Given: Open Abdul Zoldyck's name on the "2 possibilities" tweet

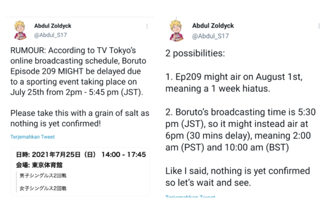Looking at the screenshot, I should 214,26.
